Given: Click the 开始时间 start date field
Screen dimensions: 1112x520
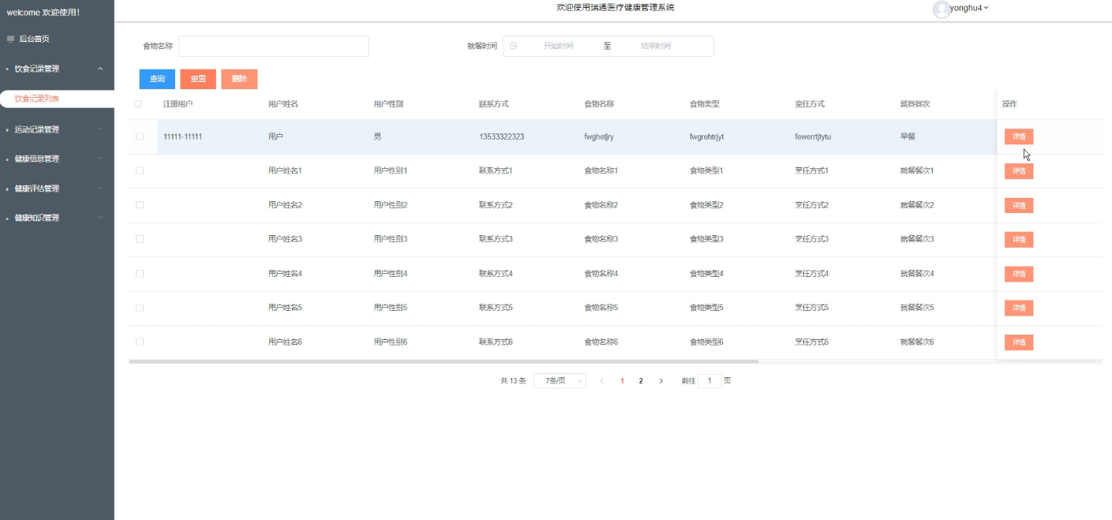Looking at the screenshot, I should click(558, 46).
